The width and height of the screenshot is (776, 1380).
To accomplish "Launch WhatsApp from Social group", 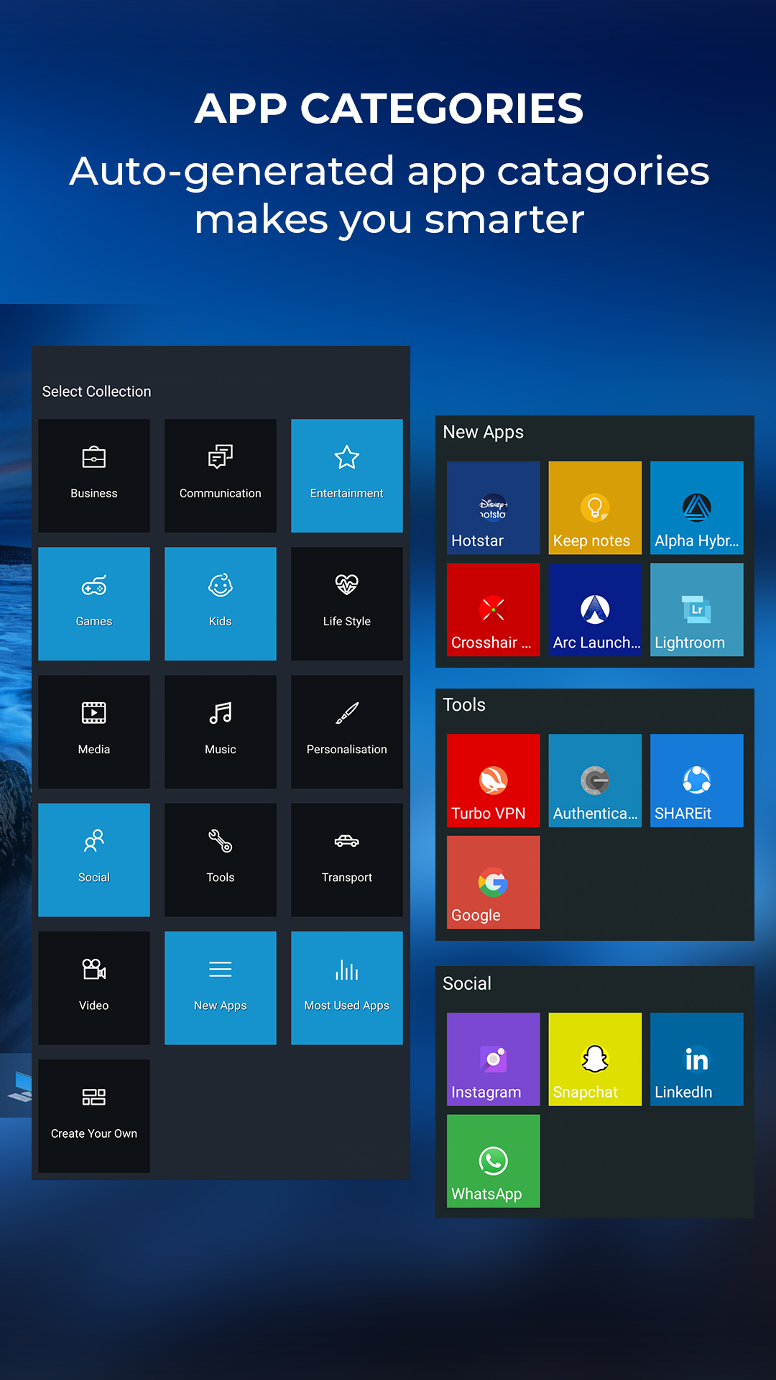I will 493,1161.
